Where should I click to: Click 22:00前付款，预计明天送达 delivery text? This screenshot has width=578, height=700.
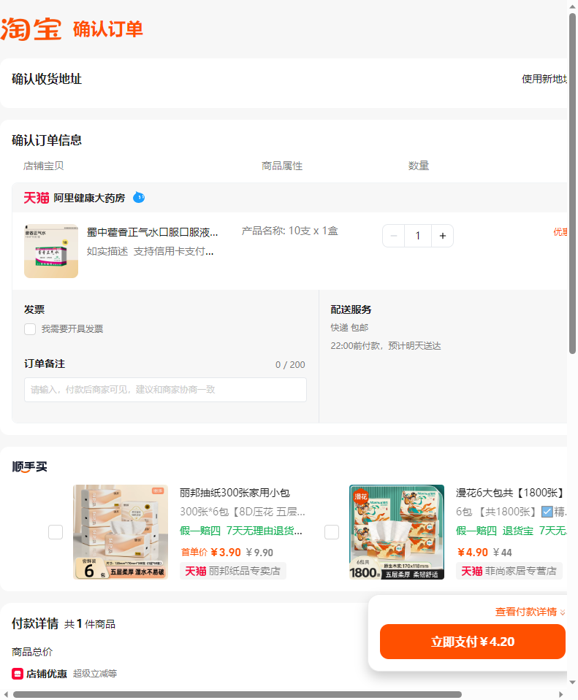pyautogui.click(x=386, y=346)
